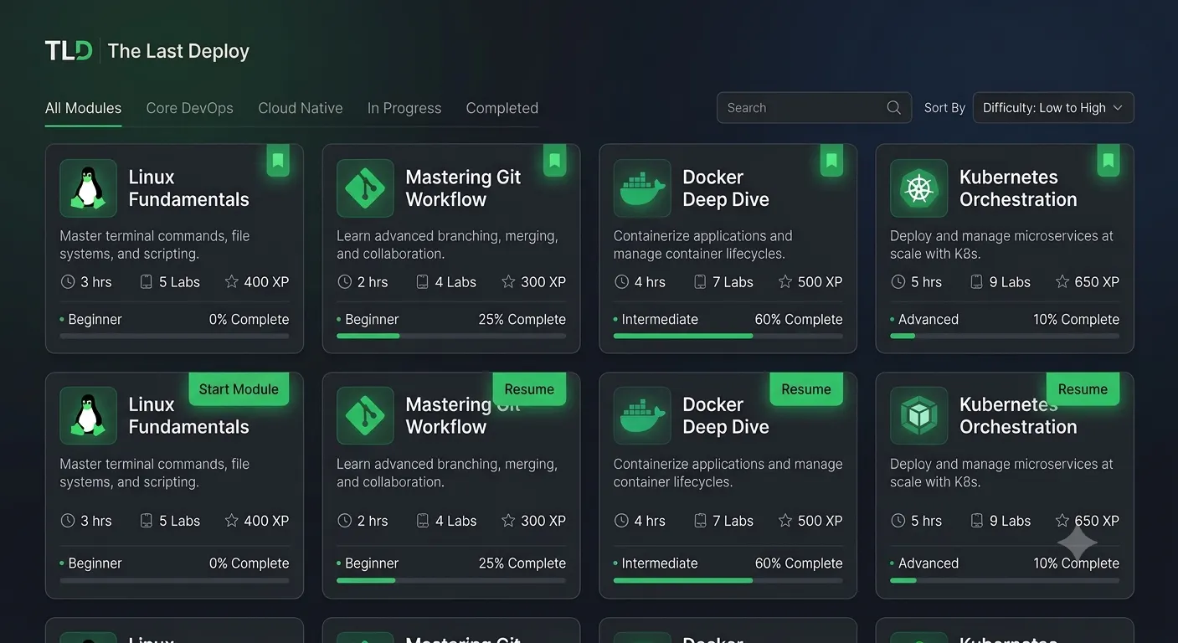Resume the Docker Deep Dive module
This screenshot has width=1178, height=643.
806,389
